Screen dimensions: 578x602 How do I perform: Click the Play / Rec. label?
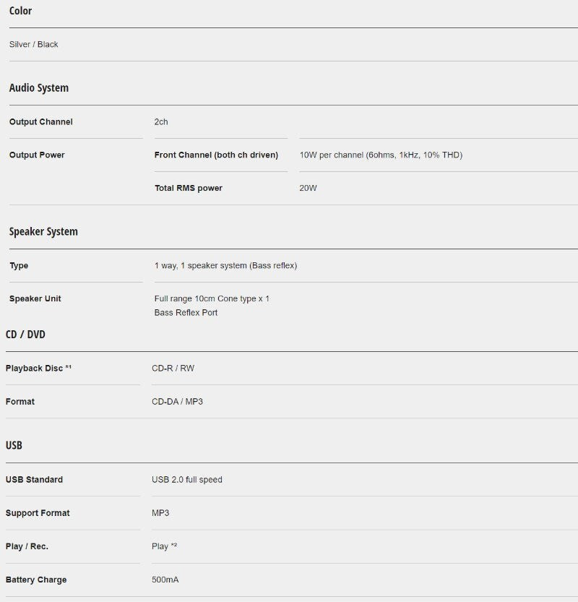pyautogui.click(x=27, y=546)
